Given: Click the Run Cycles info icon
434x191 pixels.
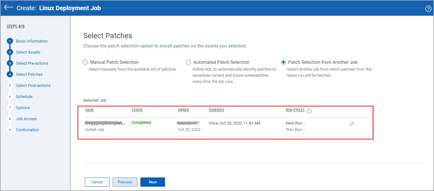Looking at the screenshot, I should [309, 111].
